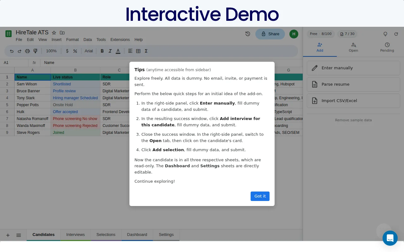This screenshot has width=404, height=252.
Task: Open the 100% zoom dropdown
Action: coord(51,51)
